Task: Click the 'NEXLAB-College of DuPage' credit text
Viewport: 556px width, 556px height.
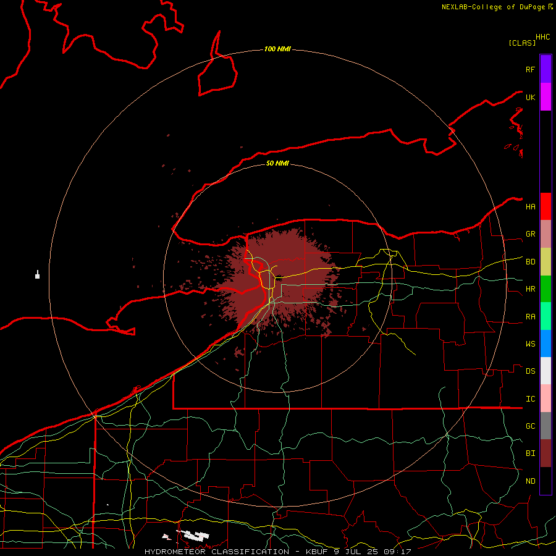Action: point(493,7)
